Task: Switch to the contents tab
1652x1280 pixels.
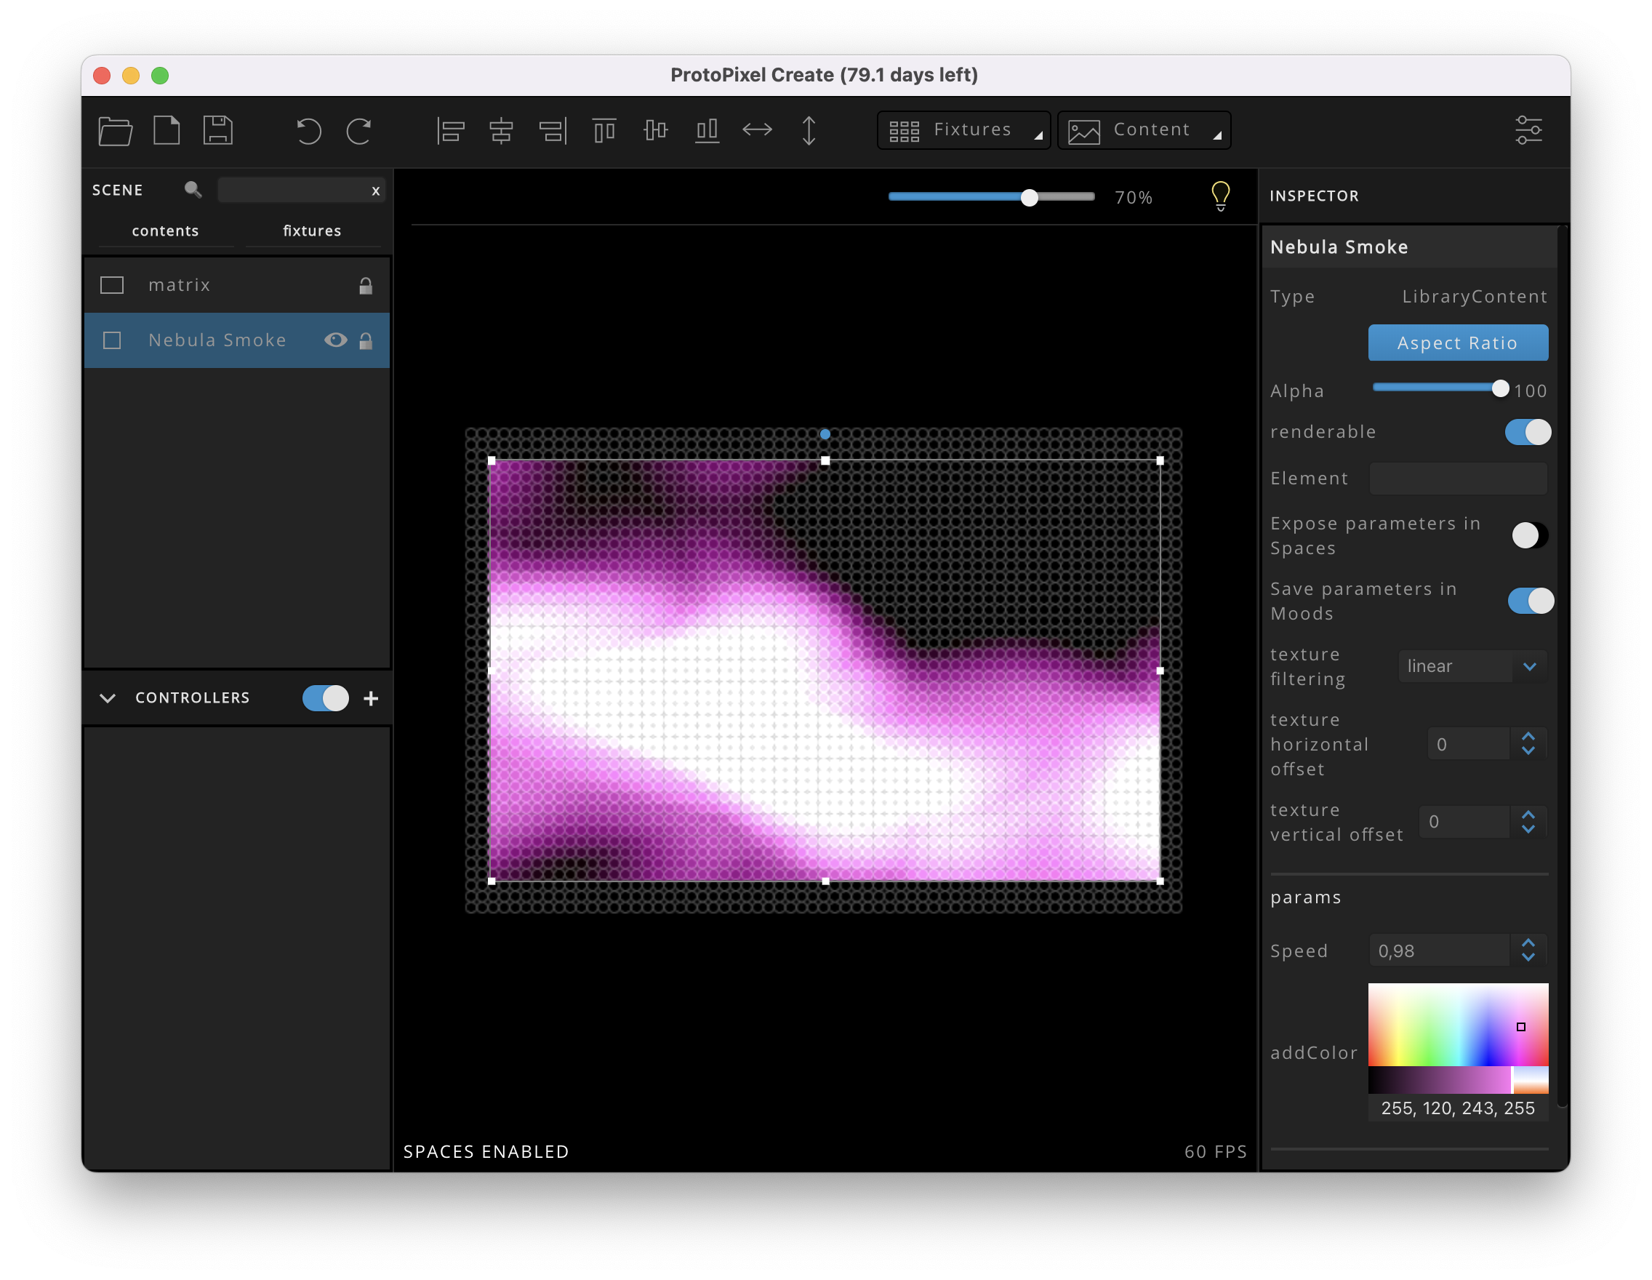Action: pos(165,231)
